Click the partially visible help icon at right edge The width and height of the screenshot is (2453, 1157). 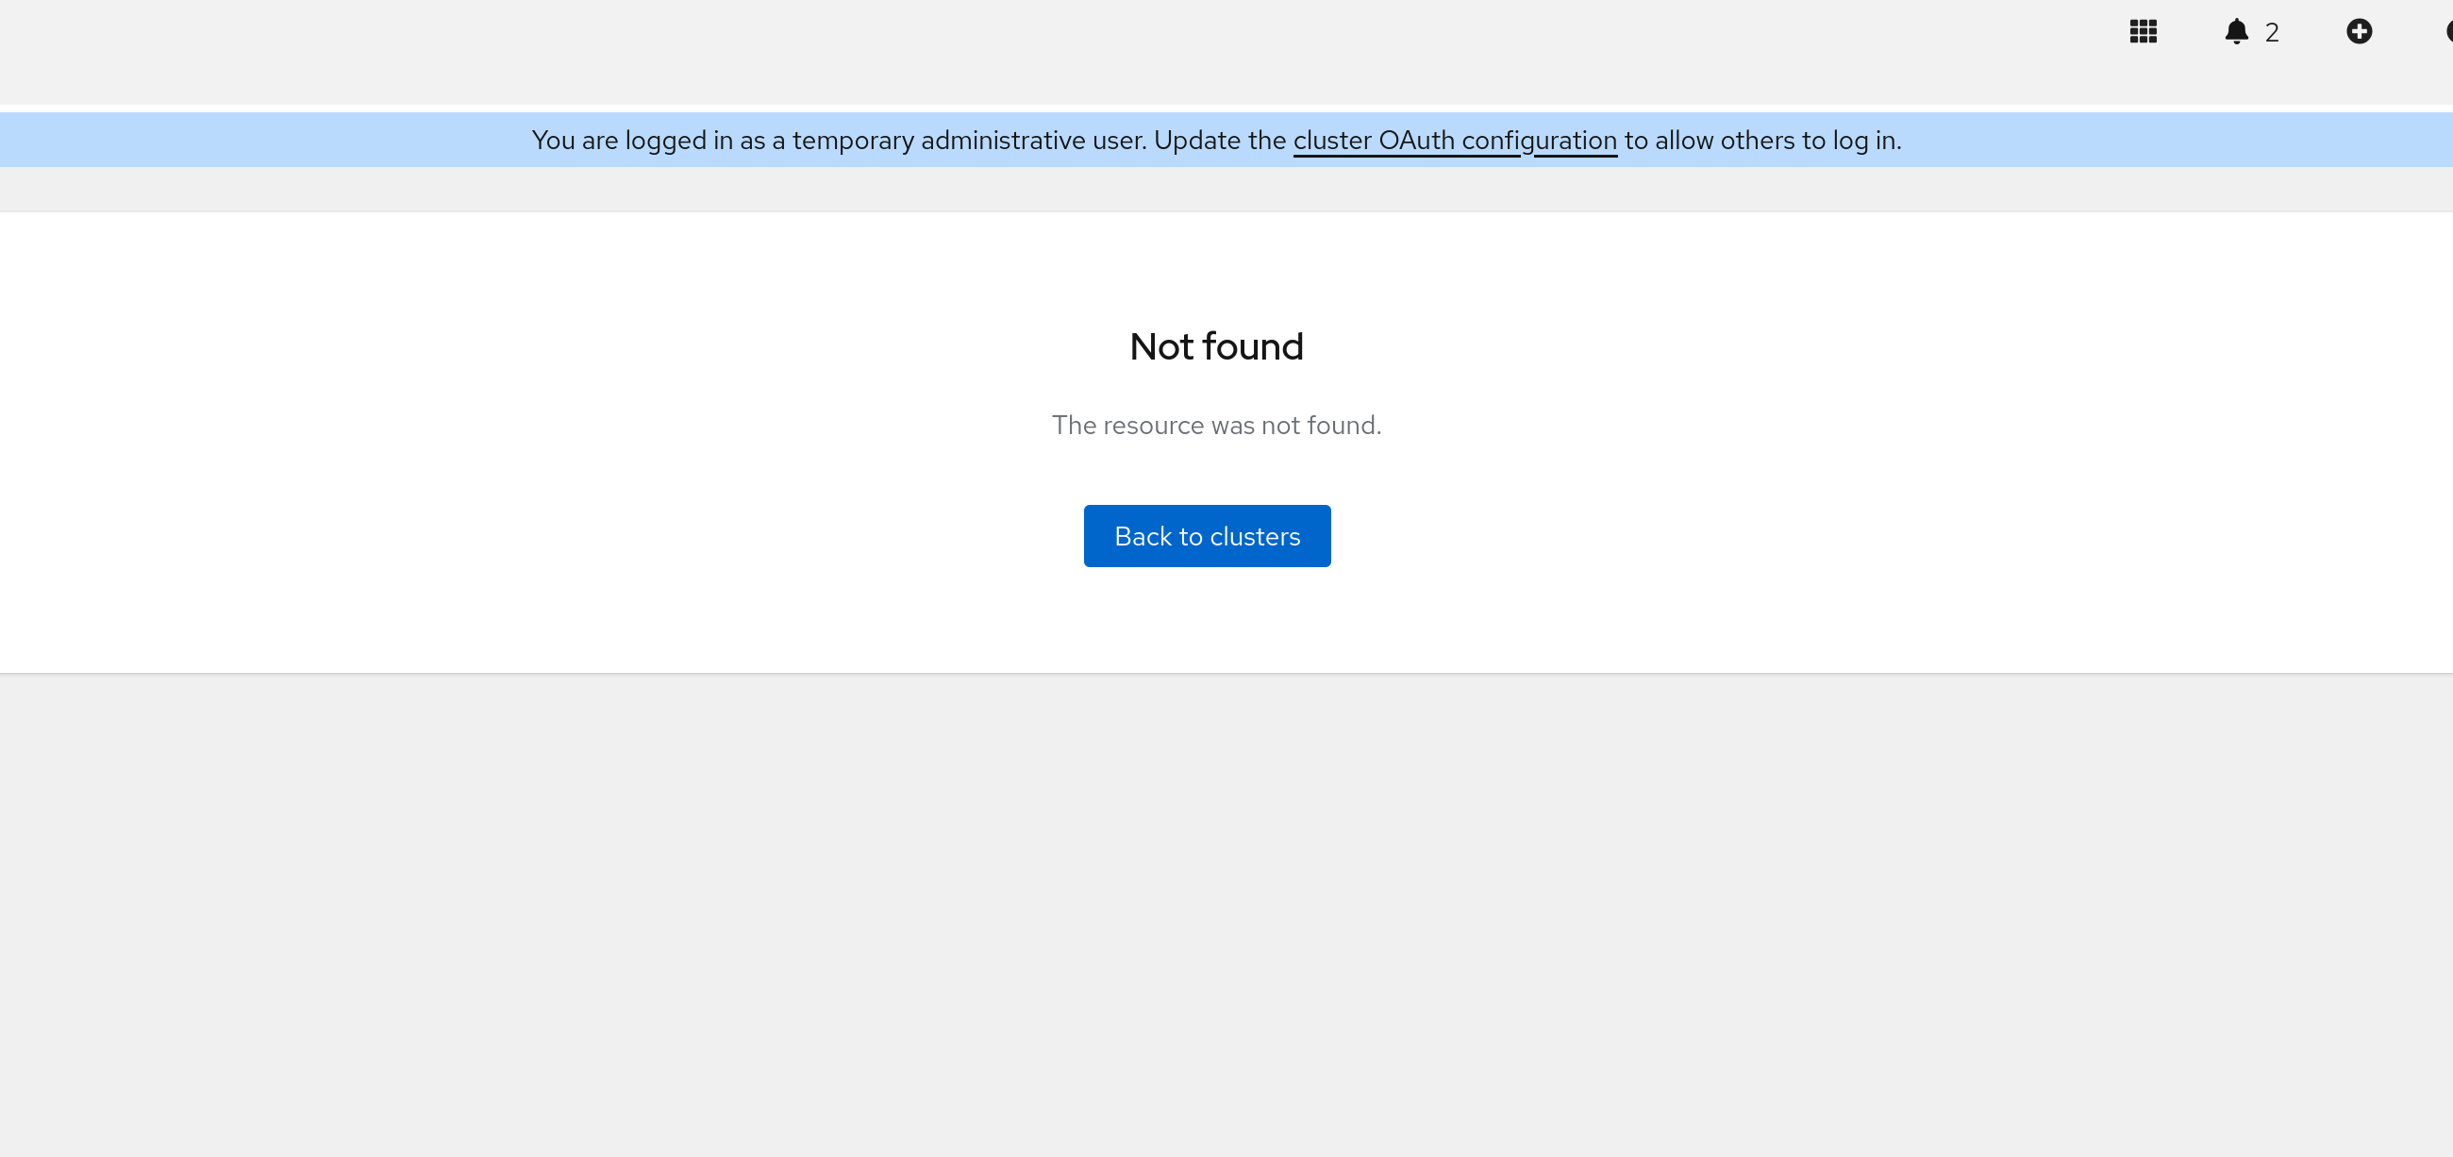pos(2448,31)
